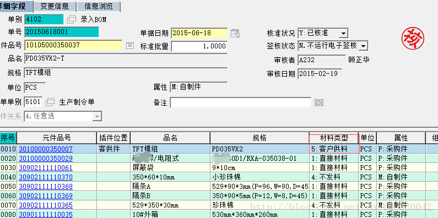Select 4:不发料 in row 0040

pos(334,177)
